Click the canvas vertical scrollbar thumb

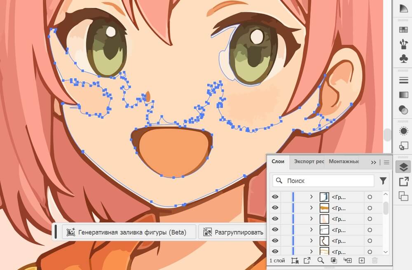coord(387,135)
